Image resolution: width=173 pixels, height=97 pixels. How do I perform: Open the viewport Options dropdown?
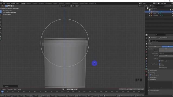[141, 6]
